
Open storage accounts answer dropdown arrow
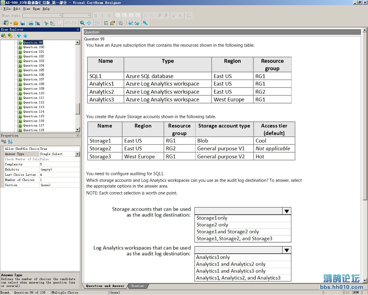pyautogui.click(x=287, y=211)
